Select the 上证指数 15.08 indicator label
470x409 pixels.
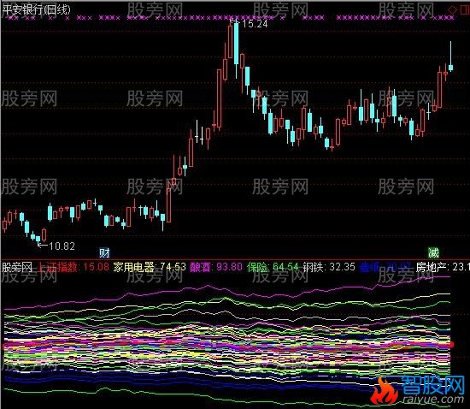73,266
